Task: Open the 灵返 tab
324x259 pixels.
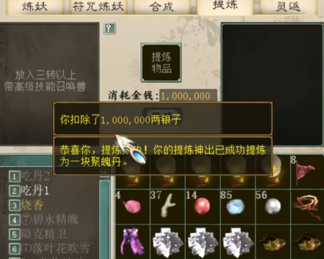Action: pyautogui.click(x=288, y=7)
